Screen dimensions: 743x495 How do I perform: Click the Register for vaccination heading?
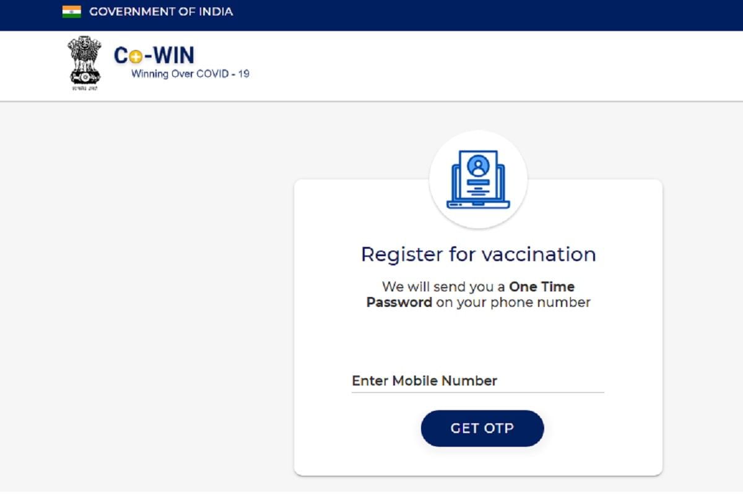click(x=477, y=254)
